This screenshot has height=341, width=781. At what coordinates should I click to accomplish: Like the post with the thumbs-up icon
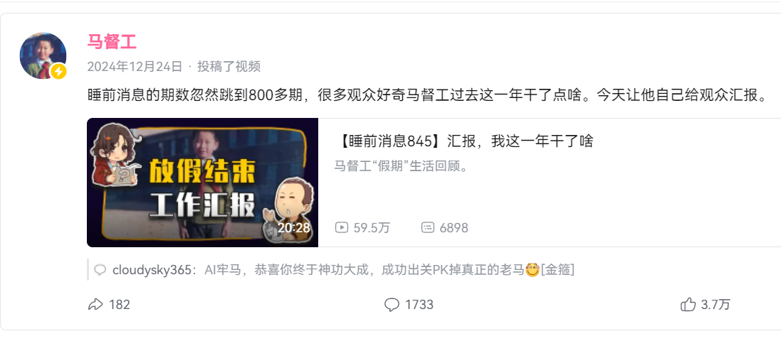pyautogui.click(x=688, y=304)
